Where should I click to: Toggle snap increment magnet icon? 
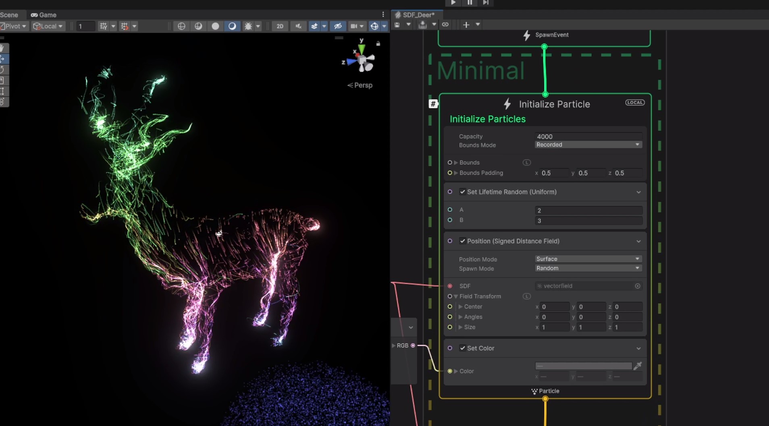(125, 26)
